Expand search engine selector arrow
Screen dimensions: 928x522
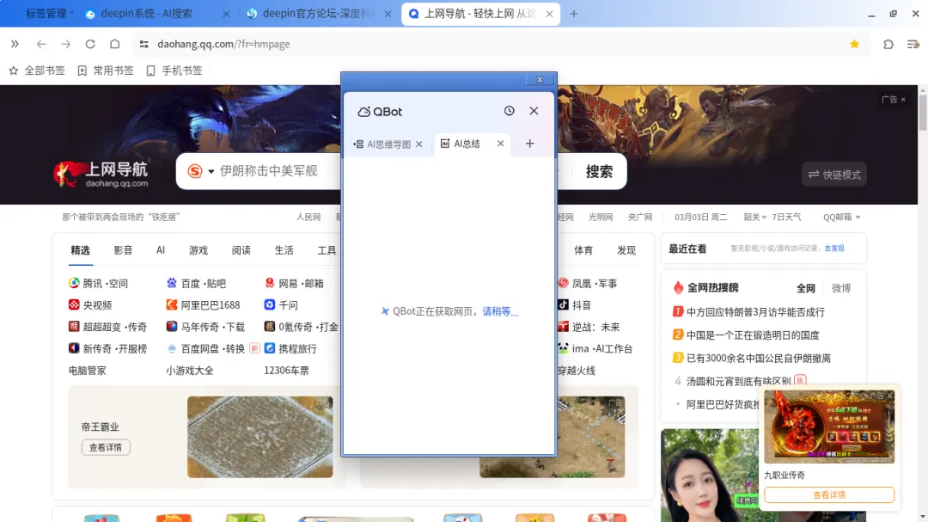(x=211, y=172)
